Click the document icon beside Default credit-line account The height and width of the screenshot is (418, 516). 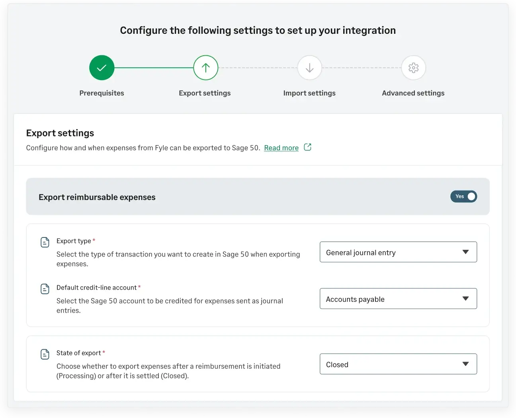(x=45, y=288)
